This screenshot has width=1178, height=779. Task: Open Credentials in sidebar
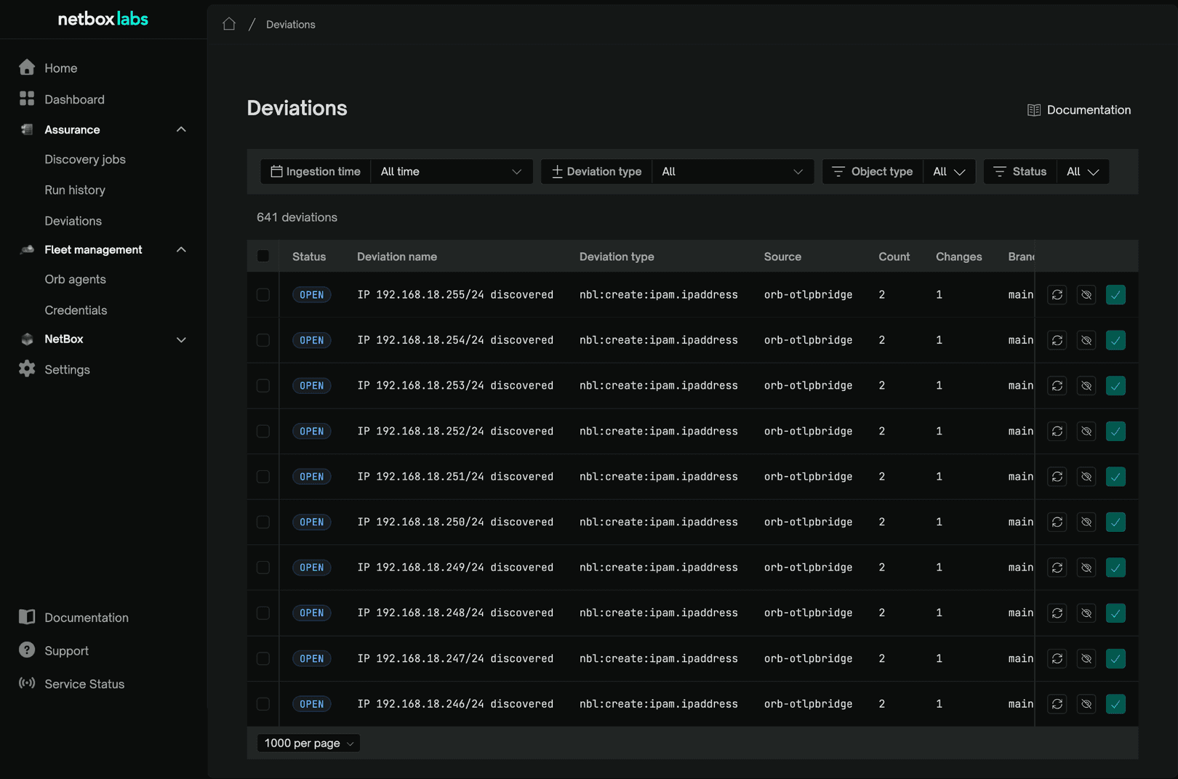(76, 310)
